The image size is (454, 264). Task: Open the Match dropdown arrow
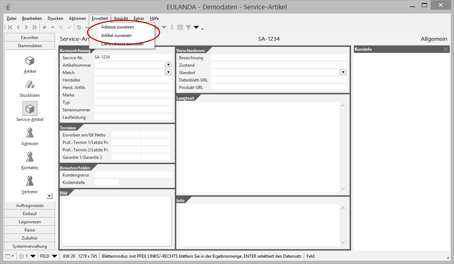point(168,72)
